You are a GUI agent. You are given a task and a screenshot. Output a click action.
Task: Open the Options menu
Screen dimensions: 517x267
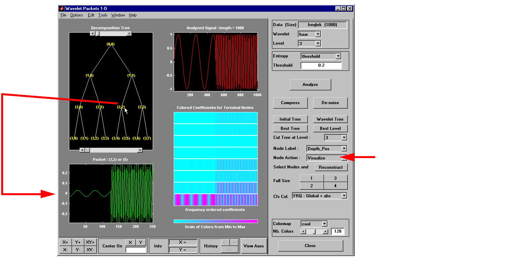coord(77,15)
